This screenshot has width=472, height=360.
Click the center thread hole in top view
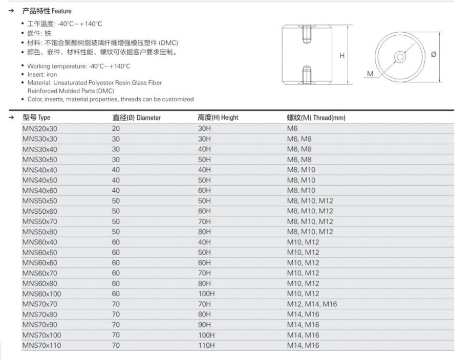[x=400, y=57]
